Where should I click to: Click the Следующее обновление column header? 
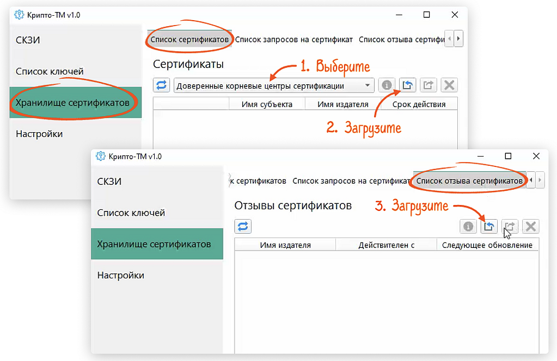point(487,245)
